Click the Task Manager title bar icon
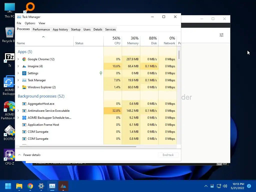This screenshot has height=192, width=256. pos(19,17)
